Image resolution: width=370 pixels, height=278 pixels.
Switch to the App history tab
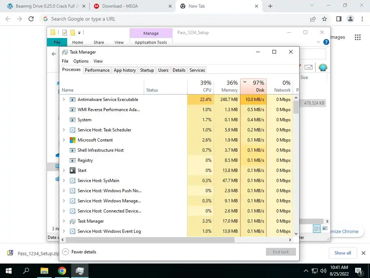[125, 70]
